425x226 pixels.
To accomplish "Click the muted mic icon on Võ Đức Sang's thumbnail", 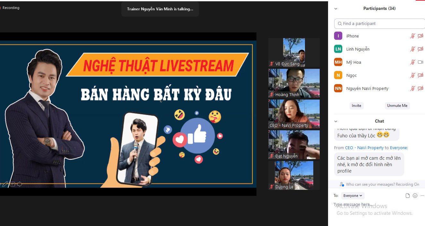I will coord(272,64).
